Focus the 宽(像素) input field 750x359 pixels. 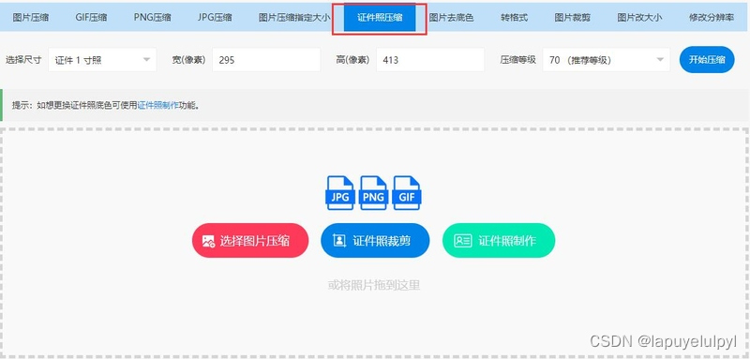pyautogui.click(x=266, y=60)
